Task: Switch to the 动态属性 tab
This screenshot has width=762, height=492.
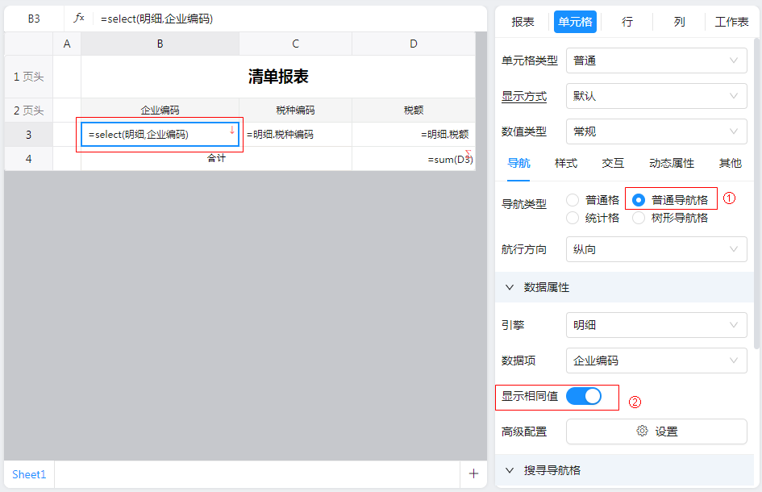Action: click(671, 163)
